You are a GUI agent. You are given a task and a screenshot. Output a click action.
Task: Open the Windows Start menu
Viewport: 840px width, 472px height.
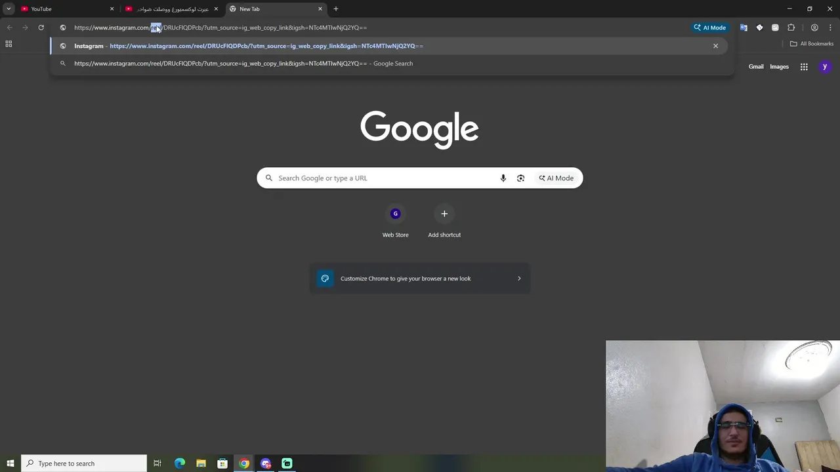[10, 463]
